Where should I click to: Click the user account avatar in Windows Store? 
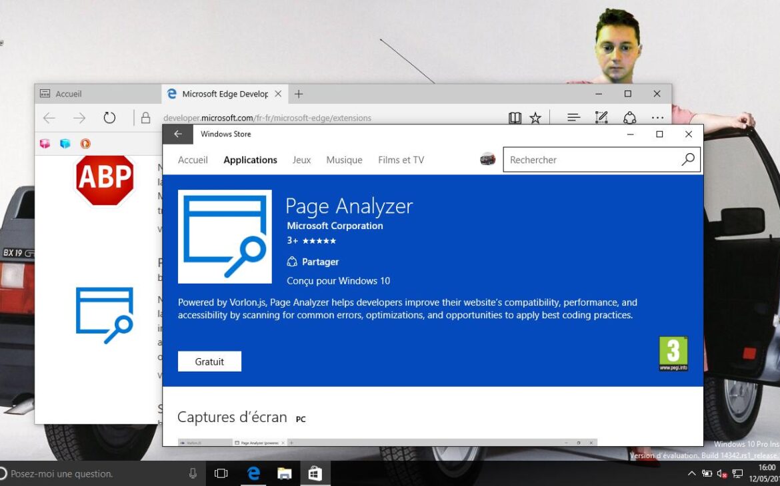487,159
